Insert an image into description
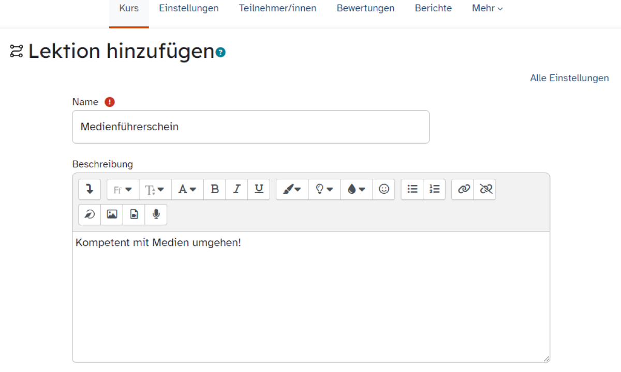Viewport: 621px width, 372px height. tap(112, 214)
